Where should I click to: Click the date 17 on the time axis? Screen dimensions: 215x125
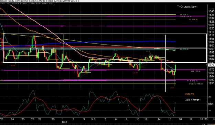(x=191, y=119)
